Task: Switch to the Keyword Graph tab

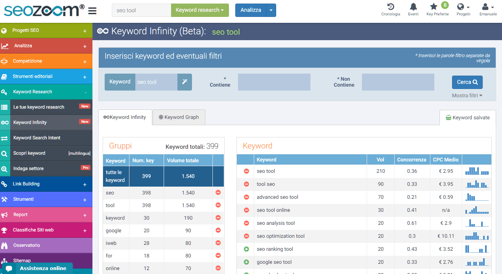Action: tap(179, 117)
